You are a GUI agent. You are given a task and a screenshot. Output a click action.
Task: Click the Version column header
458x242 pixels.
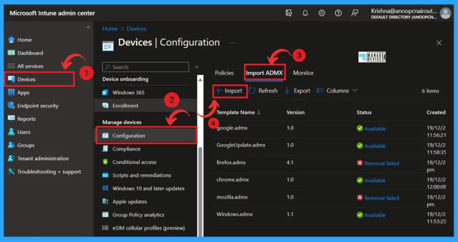click(295, 112)
